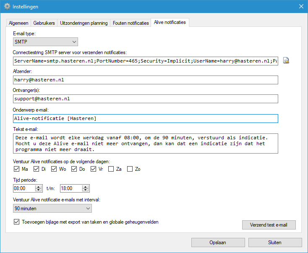Click the Afzender email input field
The height and width of the screenshot is (253, 308).
146,80
